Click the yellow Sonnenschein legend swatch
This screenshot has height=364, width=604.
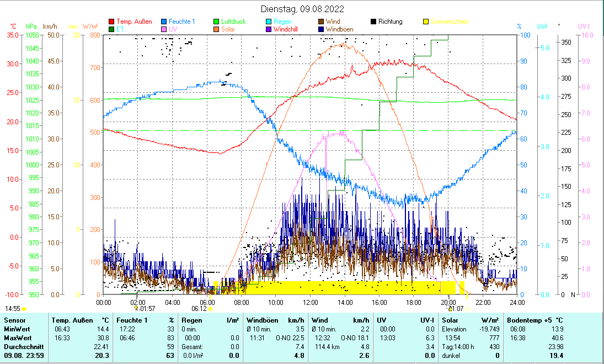click(426, 22)
